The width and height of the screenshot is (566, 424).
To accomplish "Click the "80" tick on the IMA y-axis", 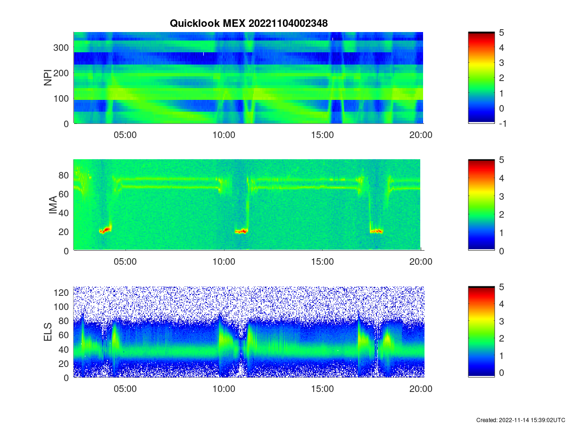I will 65,175.
